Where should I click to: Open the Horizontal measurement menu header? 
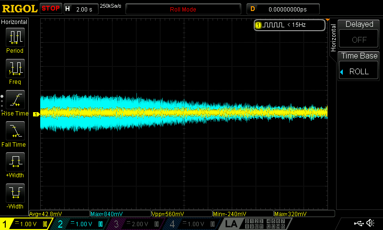(x=14, y=22)
